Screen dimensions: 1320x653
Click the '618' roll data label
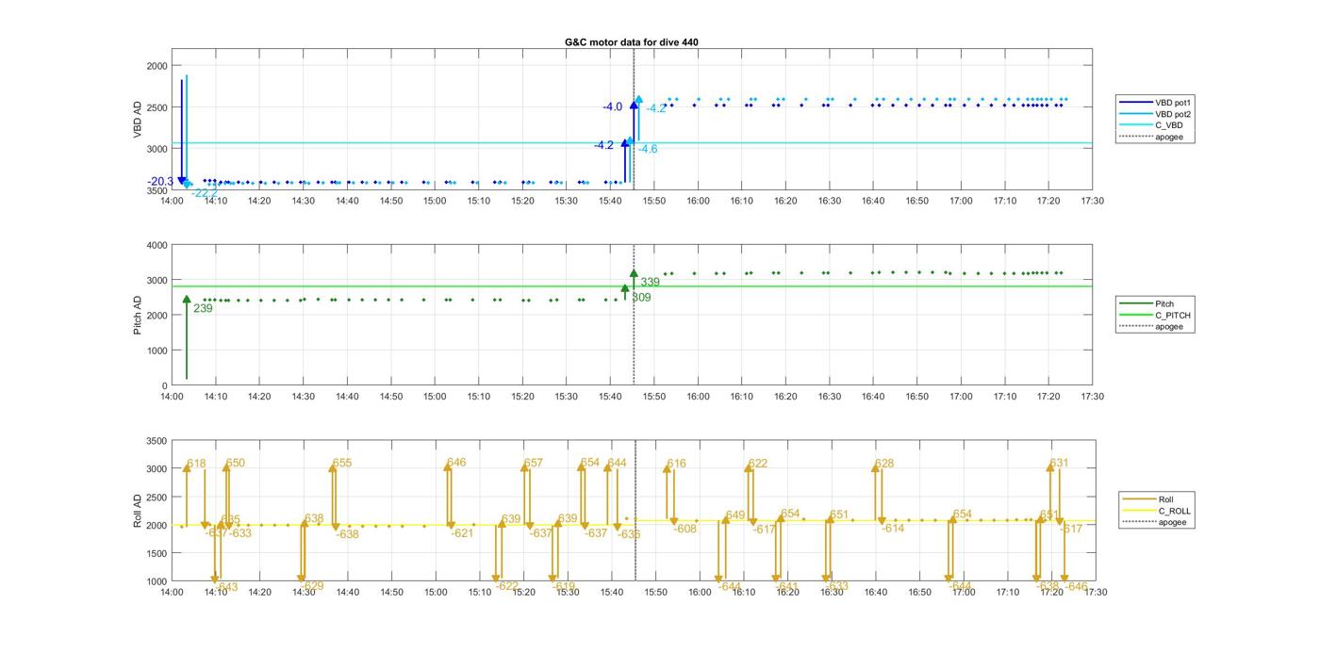196,464
